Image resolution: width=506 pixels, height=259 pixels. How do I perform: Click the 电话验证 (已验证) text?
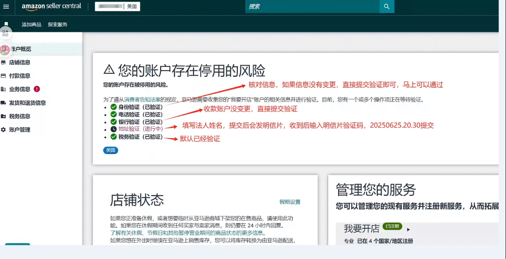[141, 115]
